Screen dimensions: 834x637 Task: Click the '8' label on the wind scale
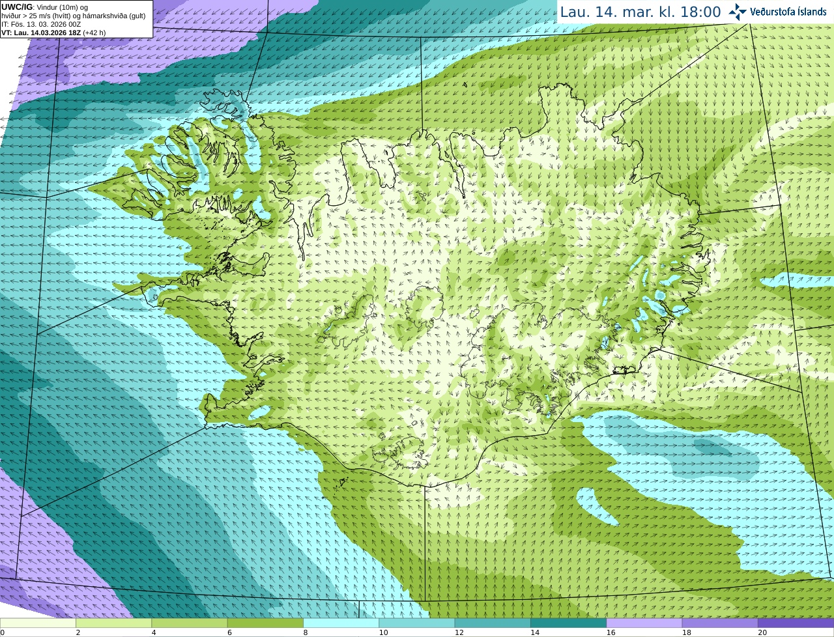306,632
